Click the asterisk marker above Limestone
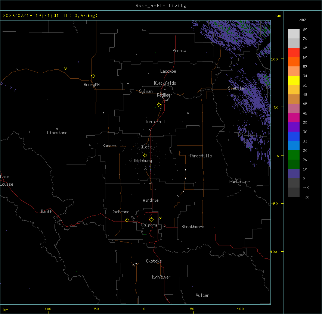 pyautogui.click(x=57, y=129)
